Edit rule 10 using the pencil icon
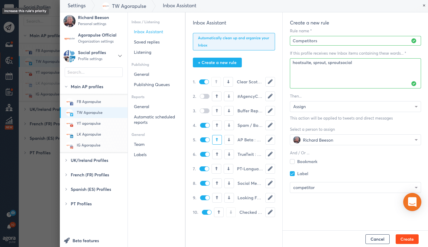 (270, 212)
